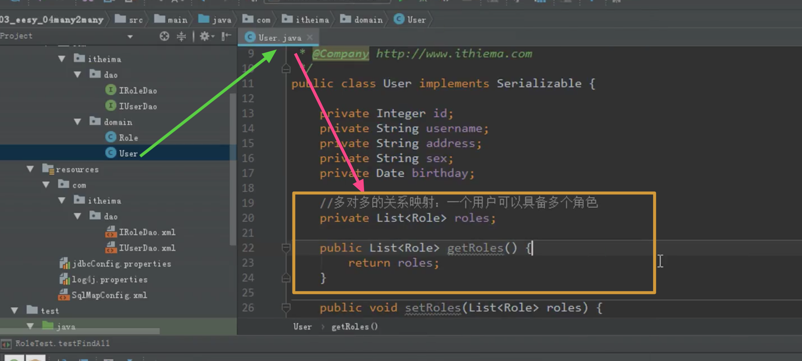The image size is (802, 361).
Task: Collapse the itheima package under java
Action: coord(62,59)
